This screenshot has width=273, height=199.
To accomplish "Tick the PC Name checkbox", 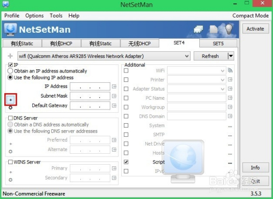I will point(126,98).
